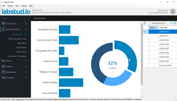Collapse the Laboratory Cases chevron
Viewport: 177px width, 101px height.
tap(26, 29)
